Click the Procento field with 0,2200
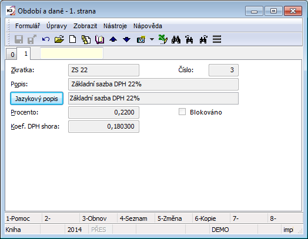Viewport: 308px width, 239px height. (103, 112)
